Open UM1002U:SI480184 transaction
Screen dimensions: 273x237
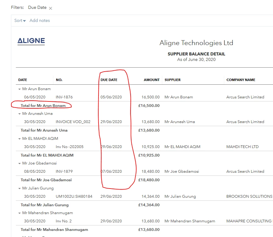coord(74,196)
